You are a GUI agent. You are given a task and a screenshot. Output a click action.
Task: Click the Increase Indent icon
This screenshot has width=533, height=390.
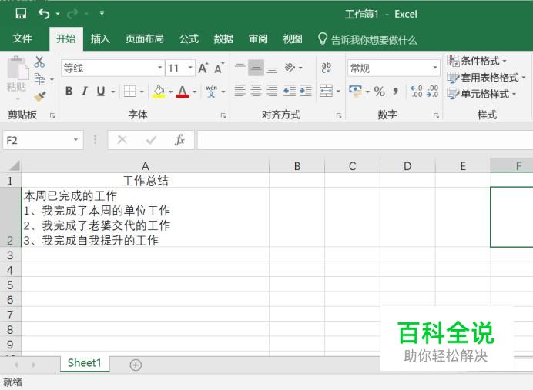[x=305, y=91]
